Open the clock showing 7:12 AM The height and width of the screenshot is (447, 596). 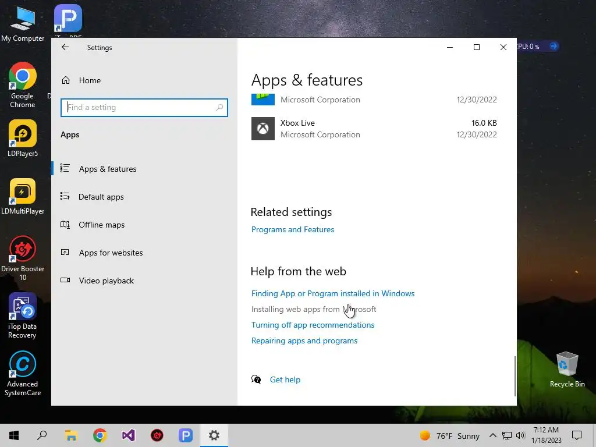pyautogui.click(x=546, y=435)
